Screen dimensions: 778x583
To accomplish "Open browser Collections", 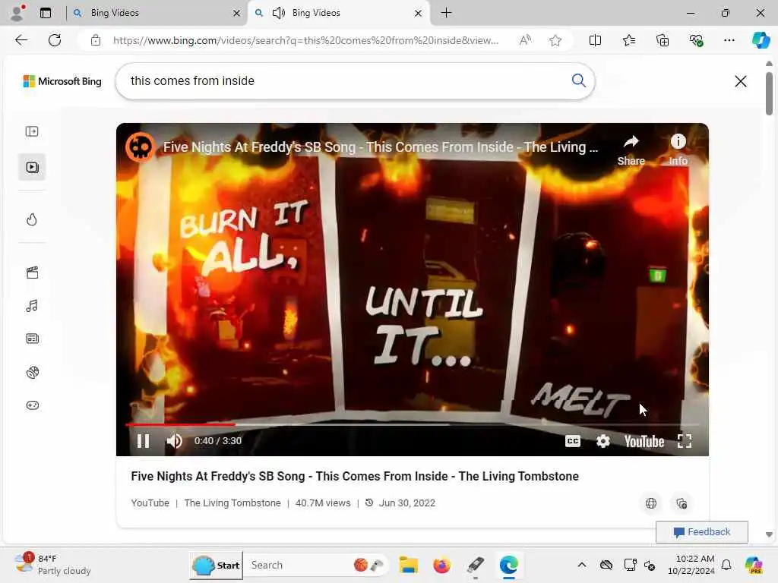I will pos(663,40).
